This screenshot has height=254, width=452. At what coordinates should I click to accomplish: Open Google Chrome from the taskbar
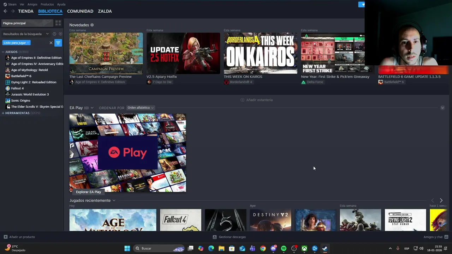(263, 248)
